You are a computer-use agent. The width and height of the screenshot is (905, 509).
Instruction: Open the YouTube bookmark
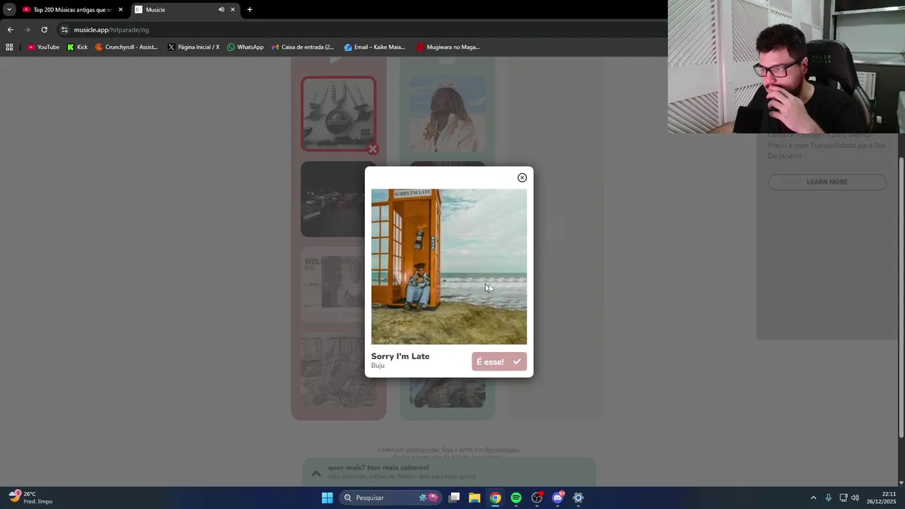click(x=43, y=47)
